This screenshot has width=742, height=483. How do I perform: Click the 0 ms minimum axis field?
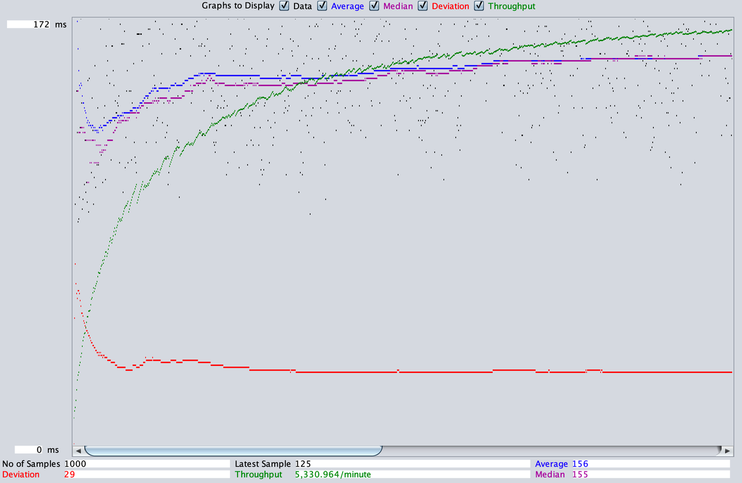[x=28, y=450]
